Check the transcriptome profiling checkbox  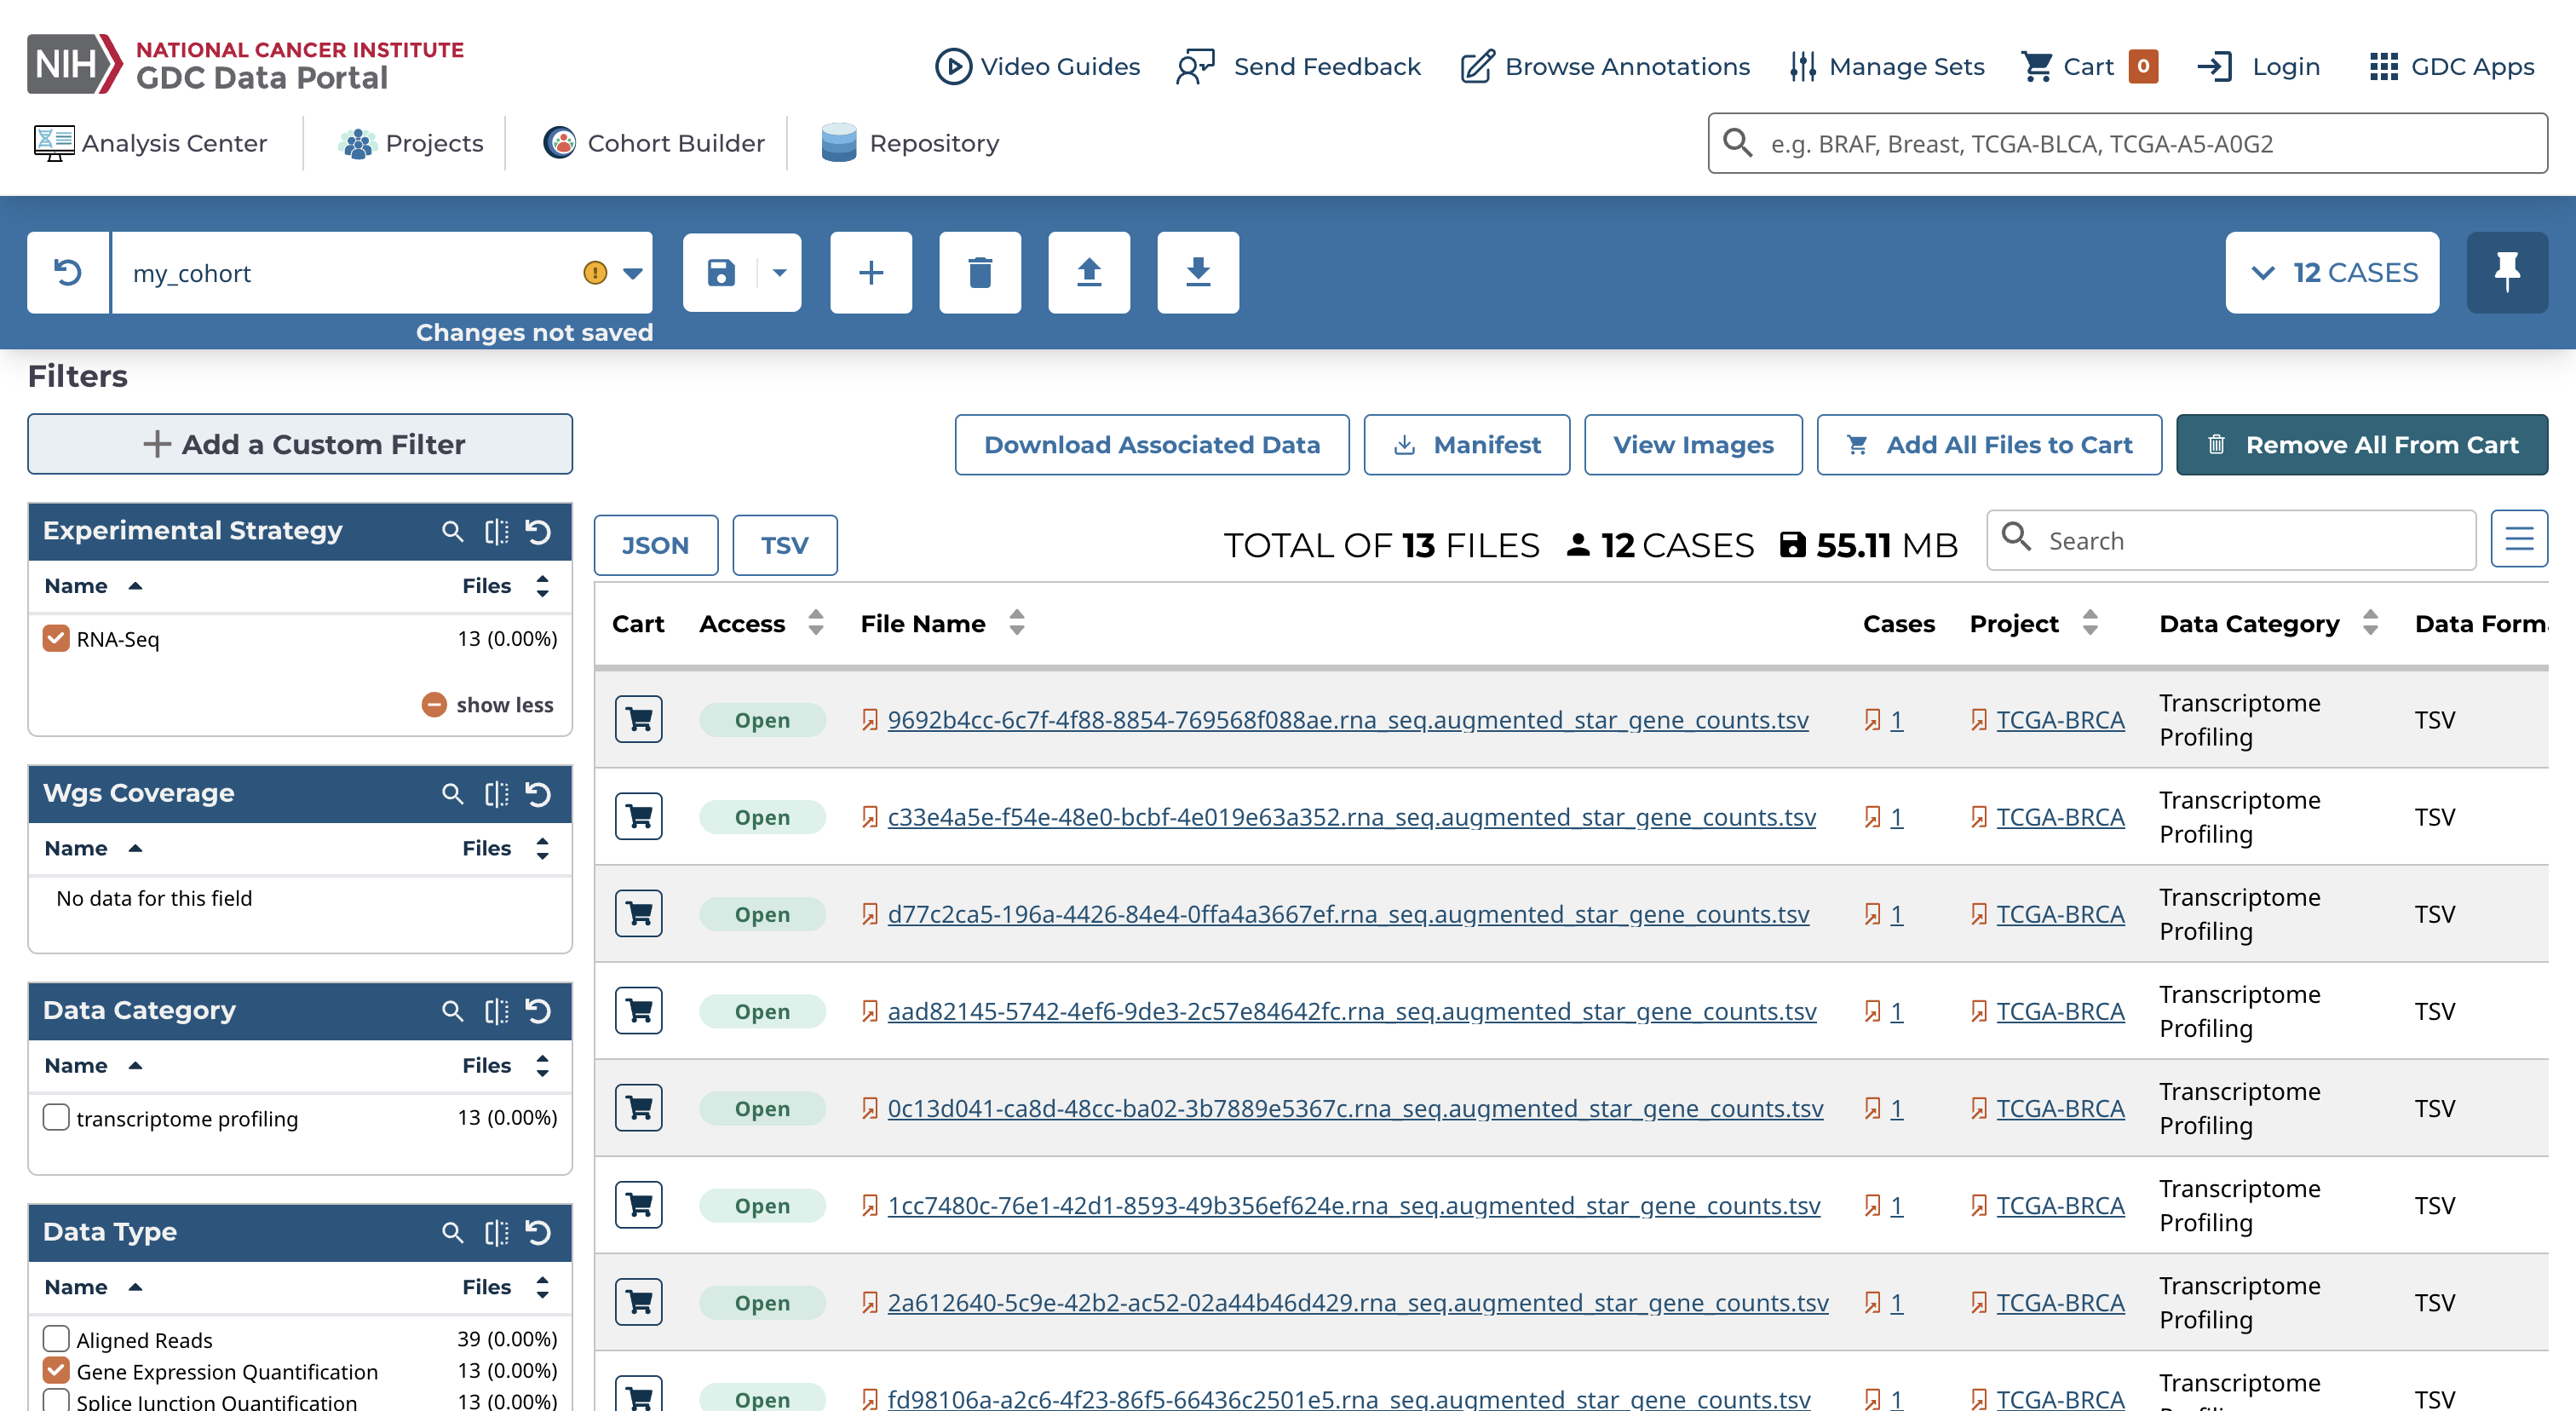click(x=56, y=1117)
